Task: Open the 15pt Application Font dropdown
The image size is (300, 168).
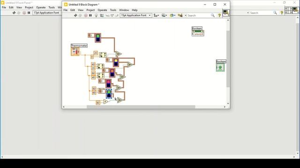Action: coord(136,15)
